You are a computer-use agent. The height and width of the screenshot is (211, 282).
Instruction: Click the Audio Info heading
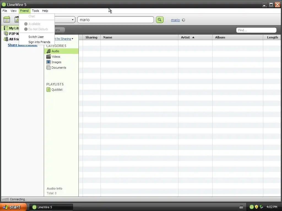[x=55, y=188]
